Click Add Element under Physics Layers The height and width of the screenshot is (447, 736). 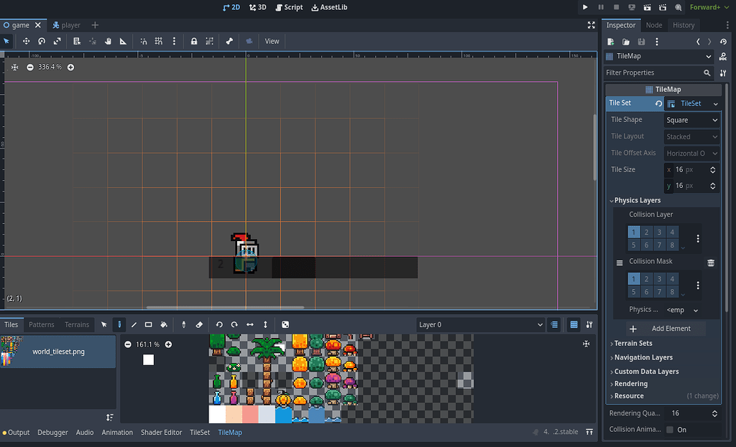click(x=666, y=329)
